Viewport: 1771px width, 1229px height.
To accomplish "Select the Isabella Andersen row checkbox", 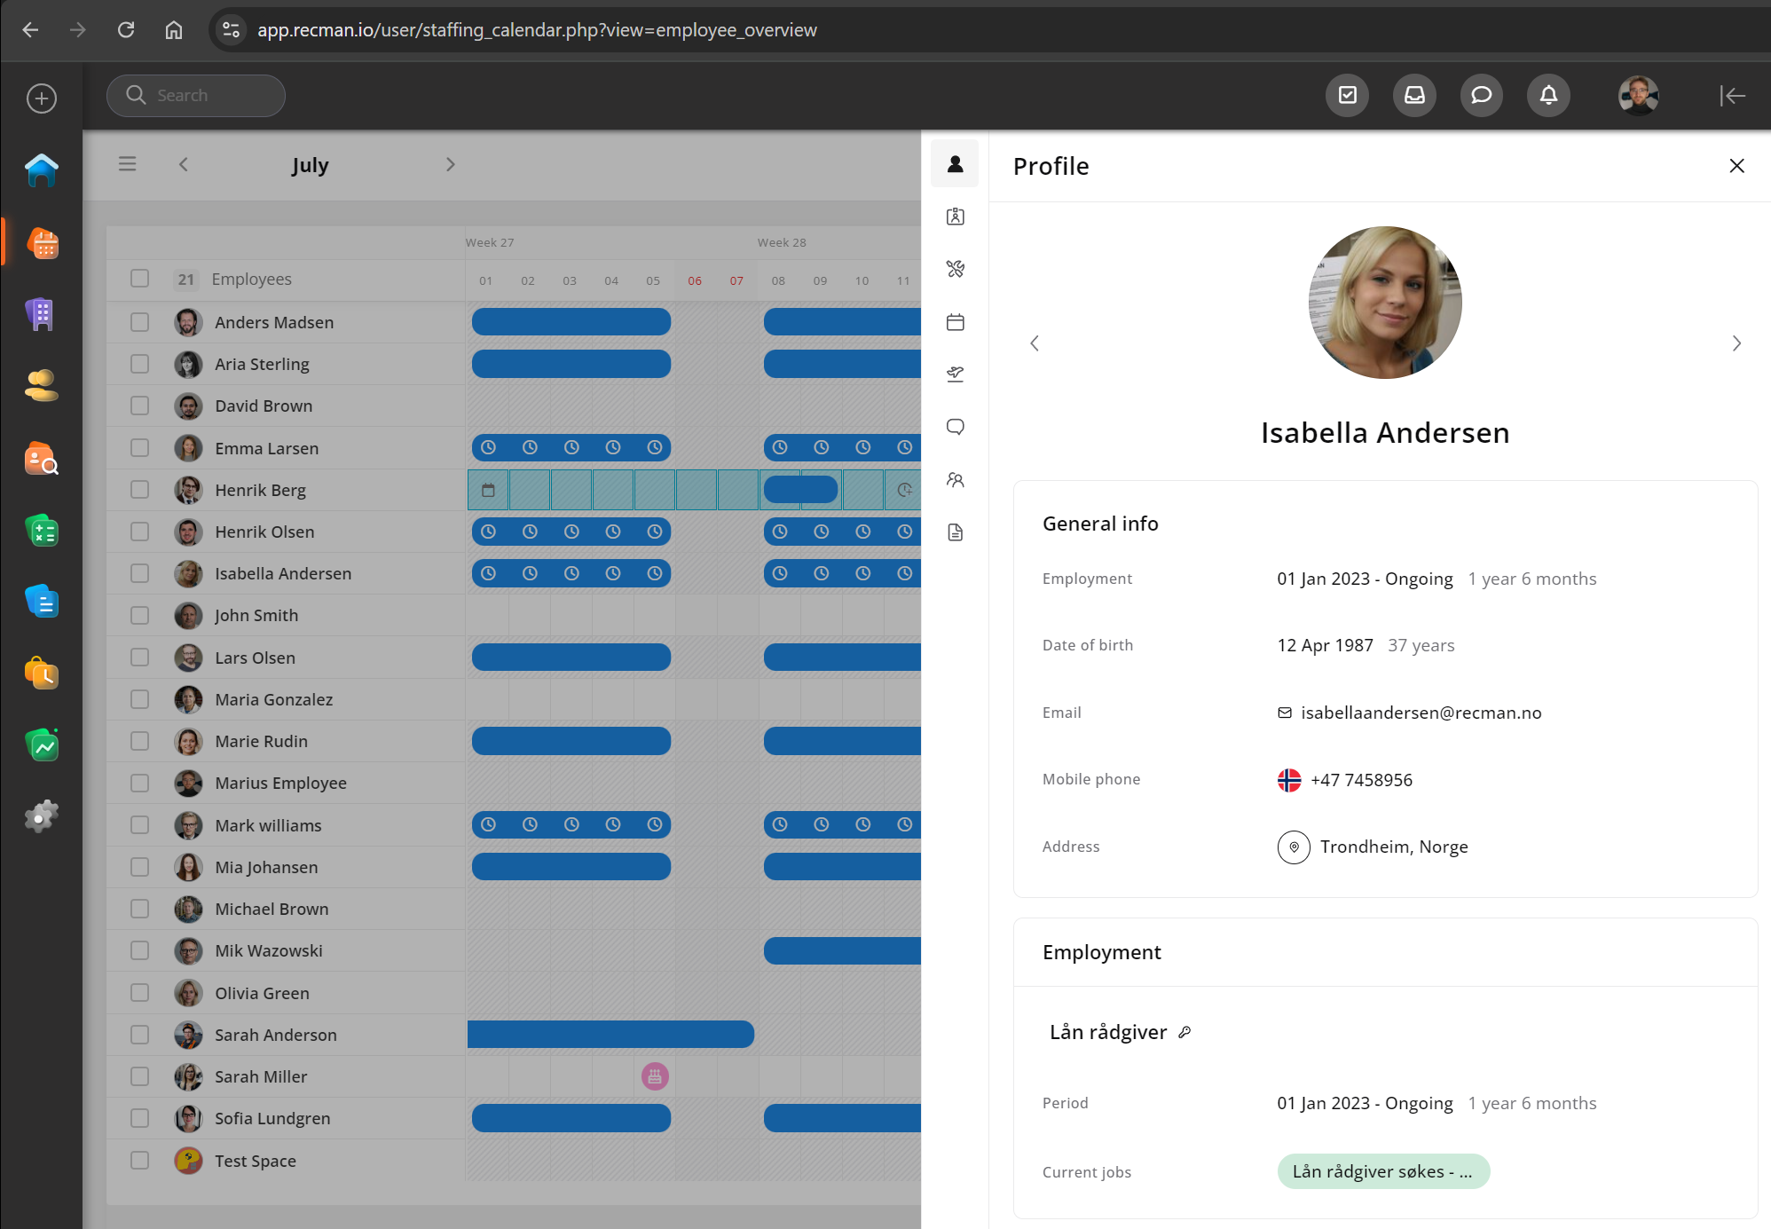I will pos(140,573).
